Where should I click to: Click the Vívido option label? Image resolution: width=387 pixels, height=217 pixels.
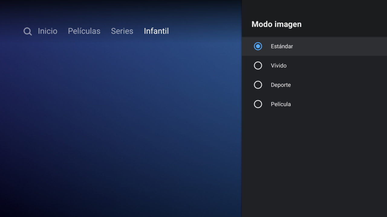[278, 66]
